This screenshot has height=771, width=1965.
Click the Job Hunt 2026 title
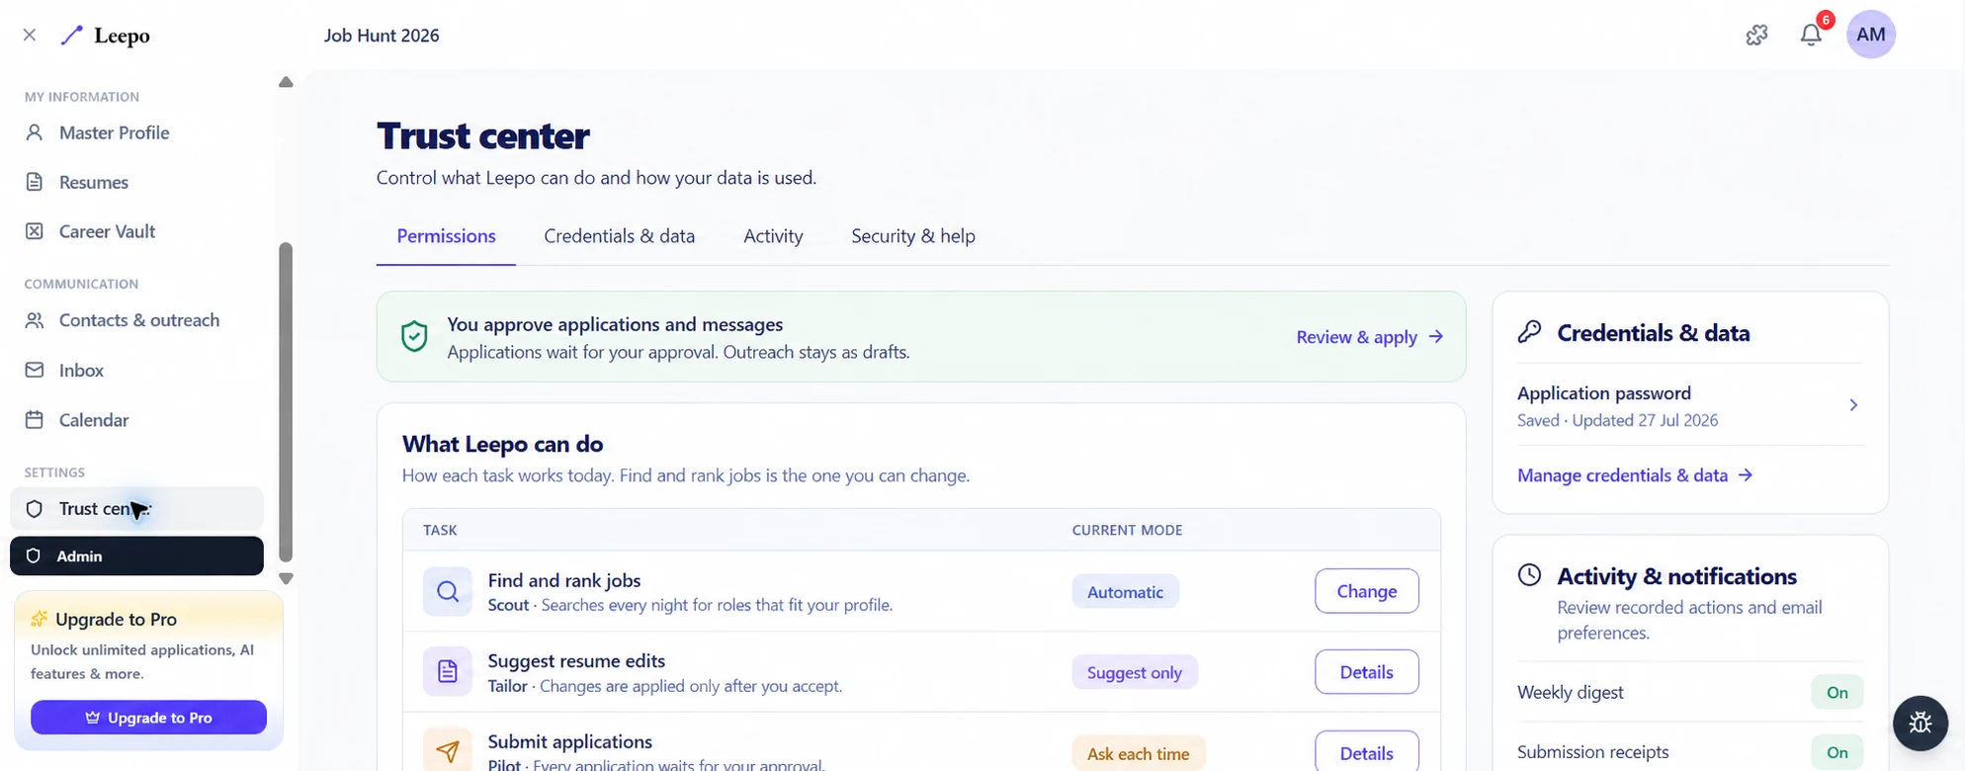[382, 36]
